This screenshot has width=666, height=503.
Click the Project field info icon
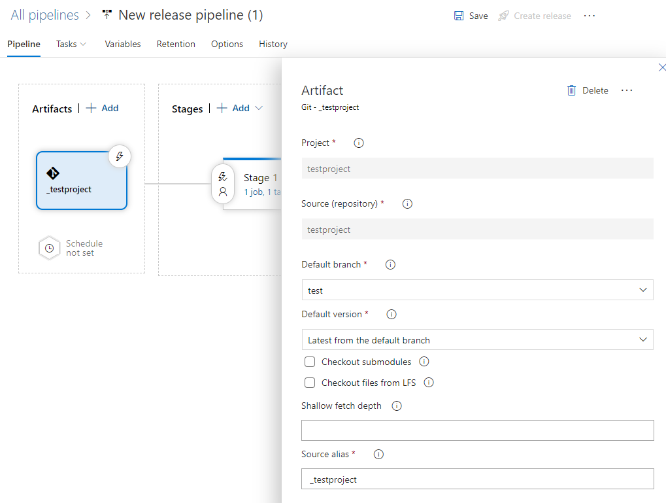(x=359, y=143)
